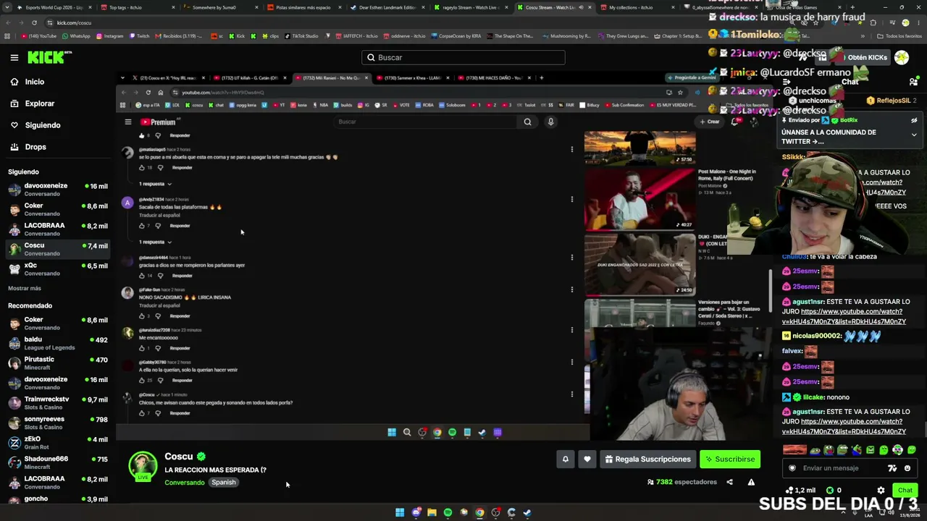Open Windows Start button on bottom taskbar

[x=400, y=512]
